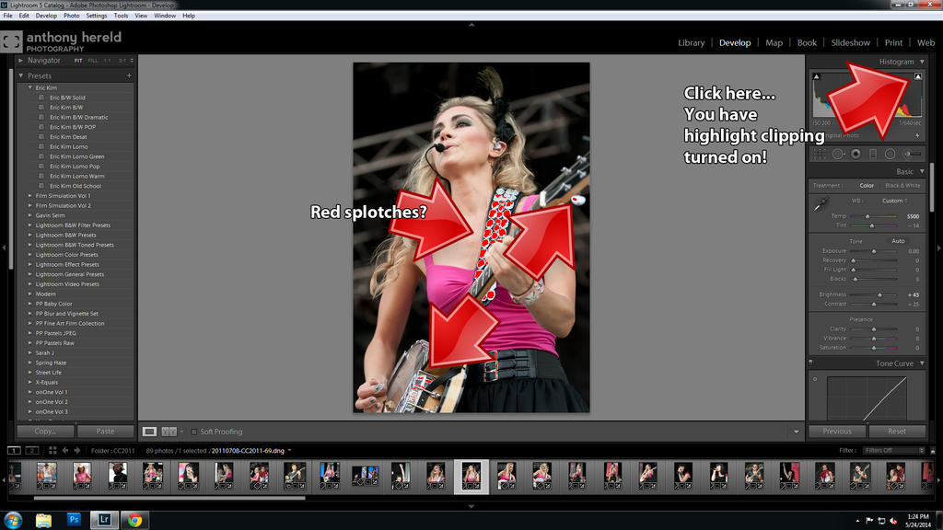The width and height of the screenshot is (943, 530).
Task: Expand the Navigator panel
Action: [21, 61]
